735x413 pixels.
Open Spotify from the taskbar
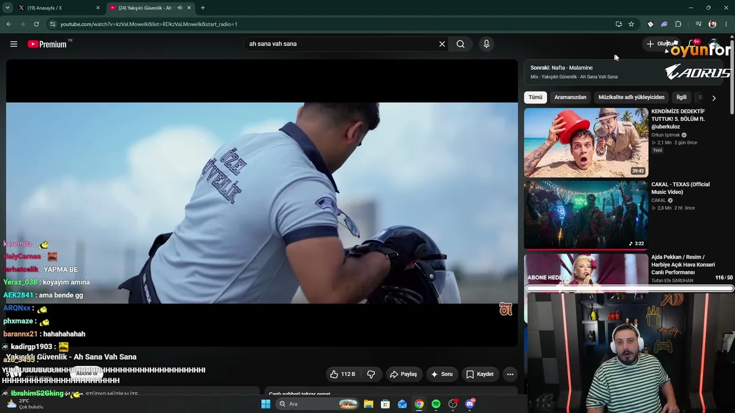[x=436, y=404]
